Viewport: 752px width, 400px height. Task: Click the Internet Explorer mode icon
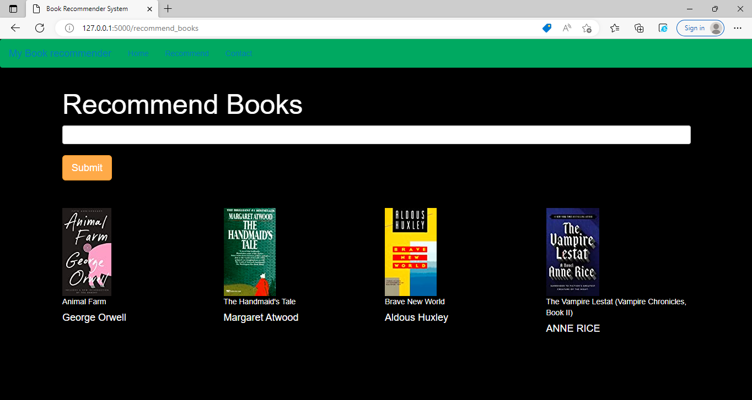tap(663, 28)
